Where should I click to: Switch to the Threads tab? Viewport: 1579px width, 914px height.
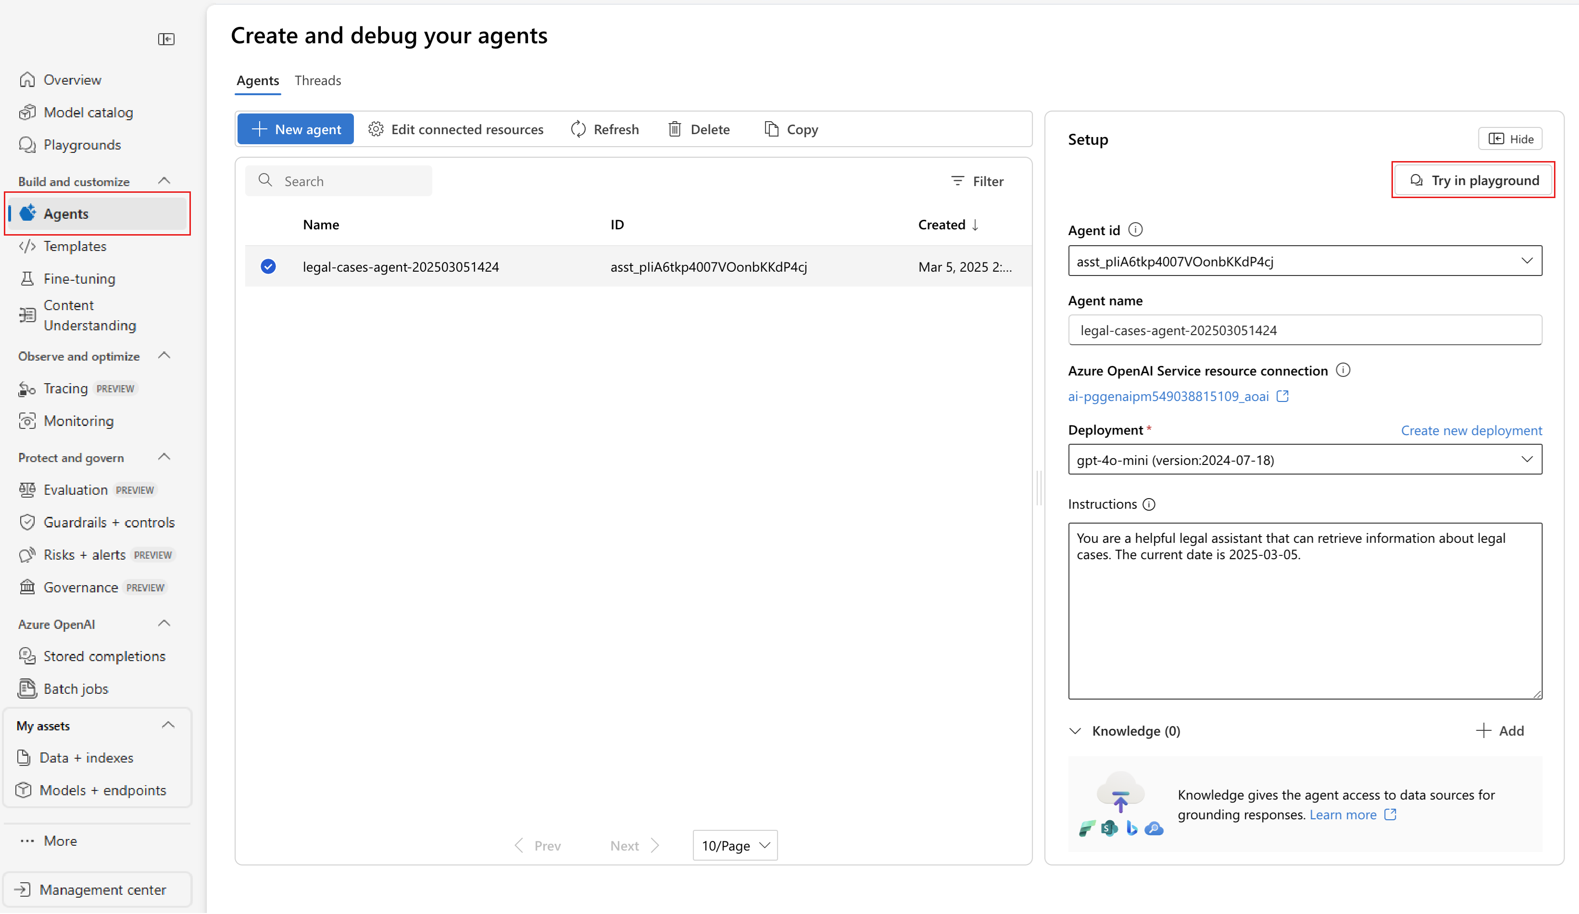pos(318,80)
